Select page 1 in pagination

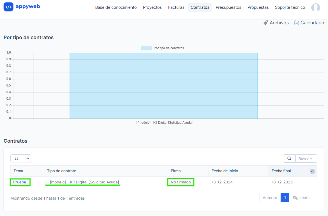(285, 198)
